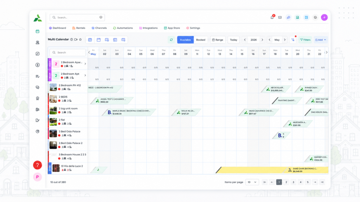360x202 pixels.
Task: Click the Range button
Action: (x=218, y=40)
